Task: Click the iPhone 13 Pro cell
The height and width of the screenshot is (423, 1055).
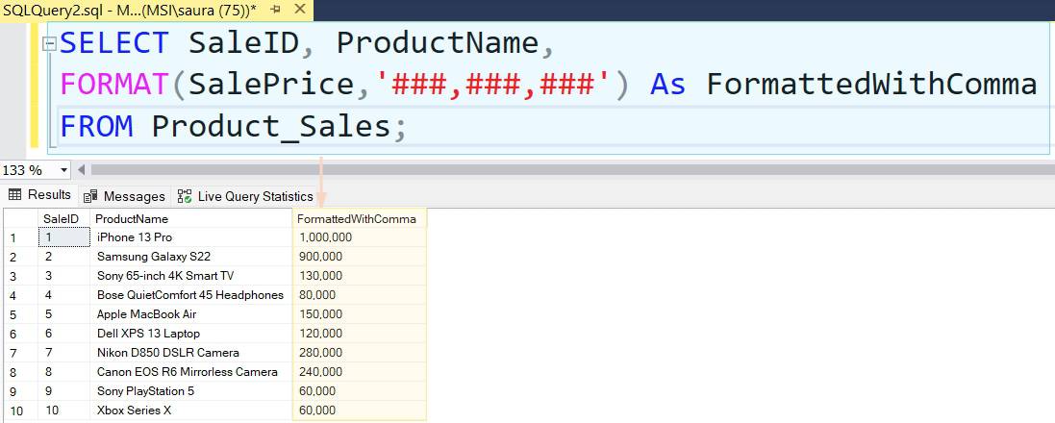Action: click(x=191, y=237)
